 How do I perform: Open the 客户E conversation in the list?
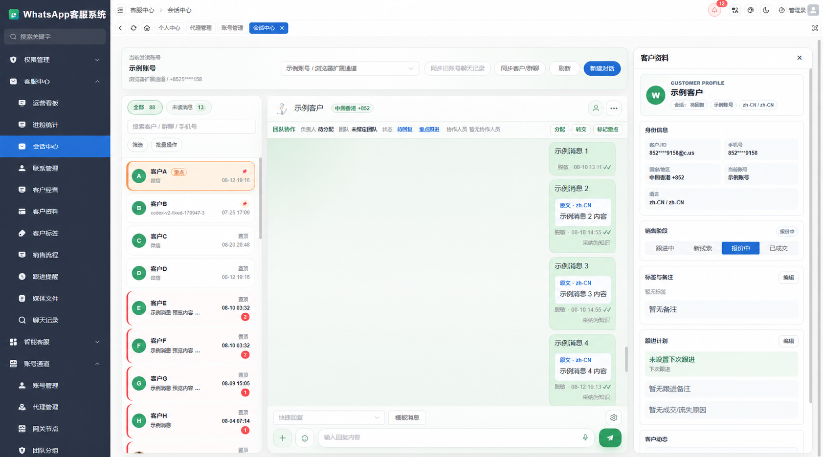pyautogui.click(x=191, y=308)
